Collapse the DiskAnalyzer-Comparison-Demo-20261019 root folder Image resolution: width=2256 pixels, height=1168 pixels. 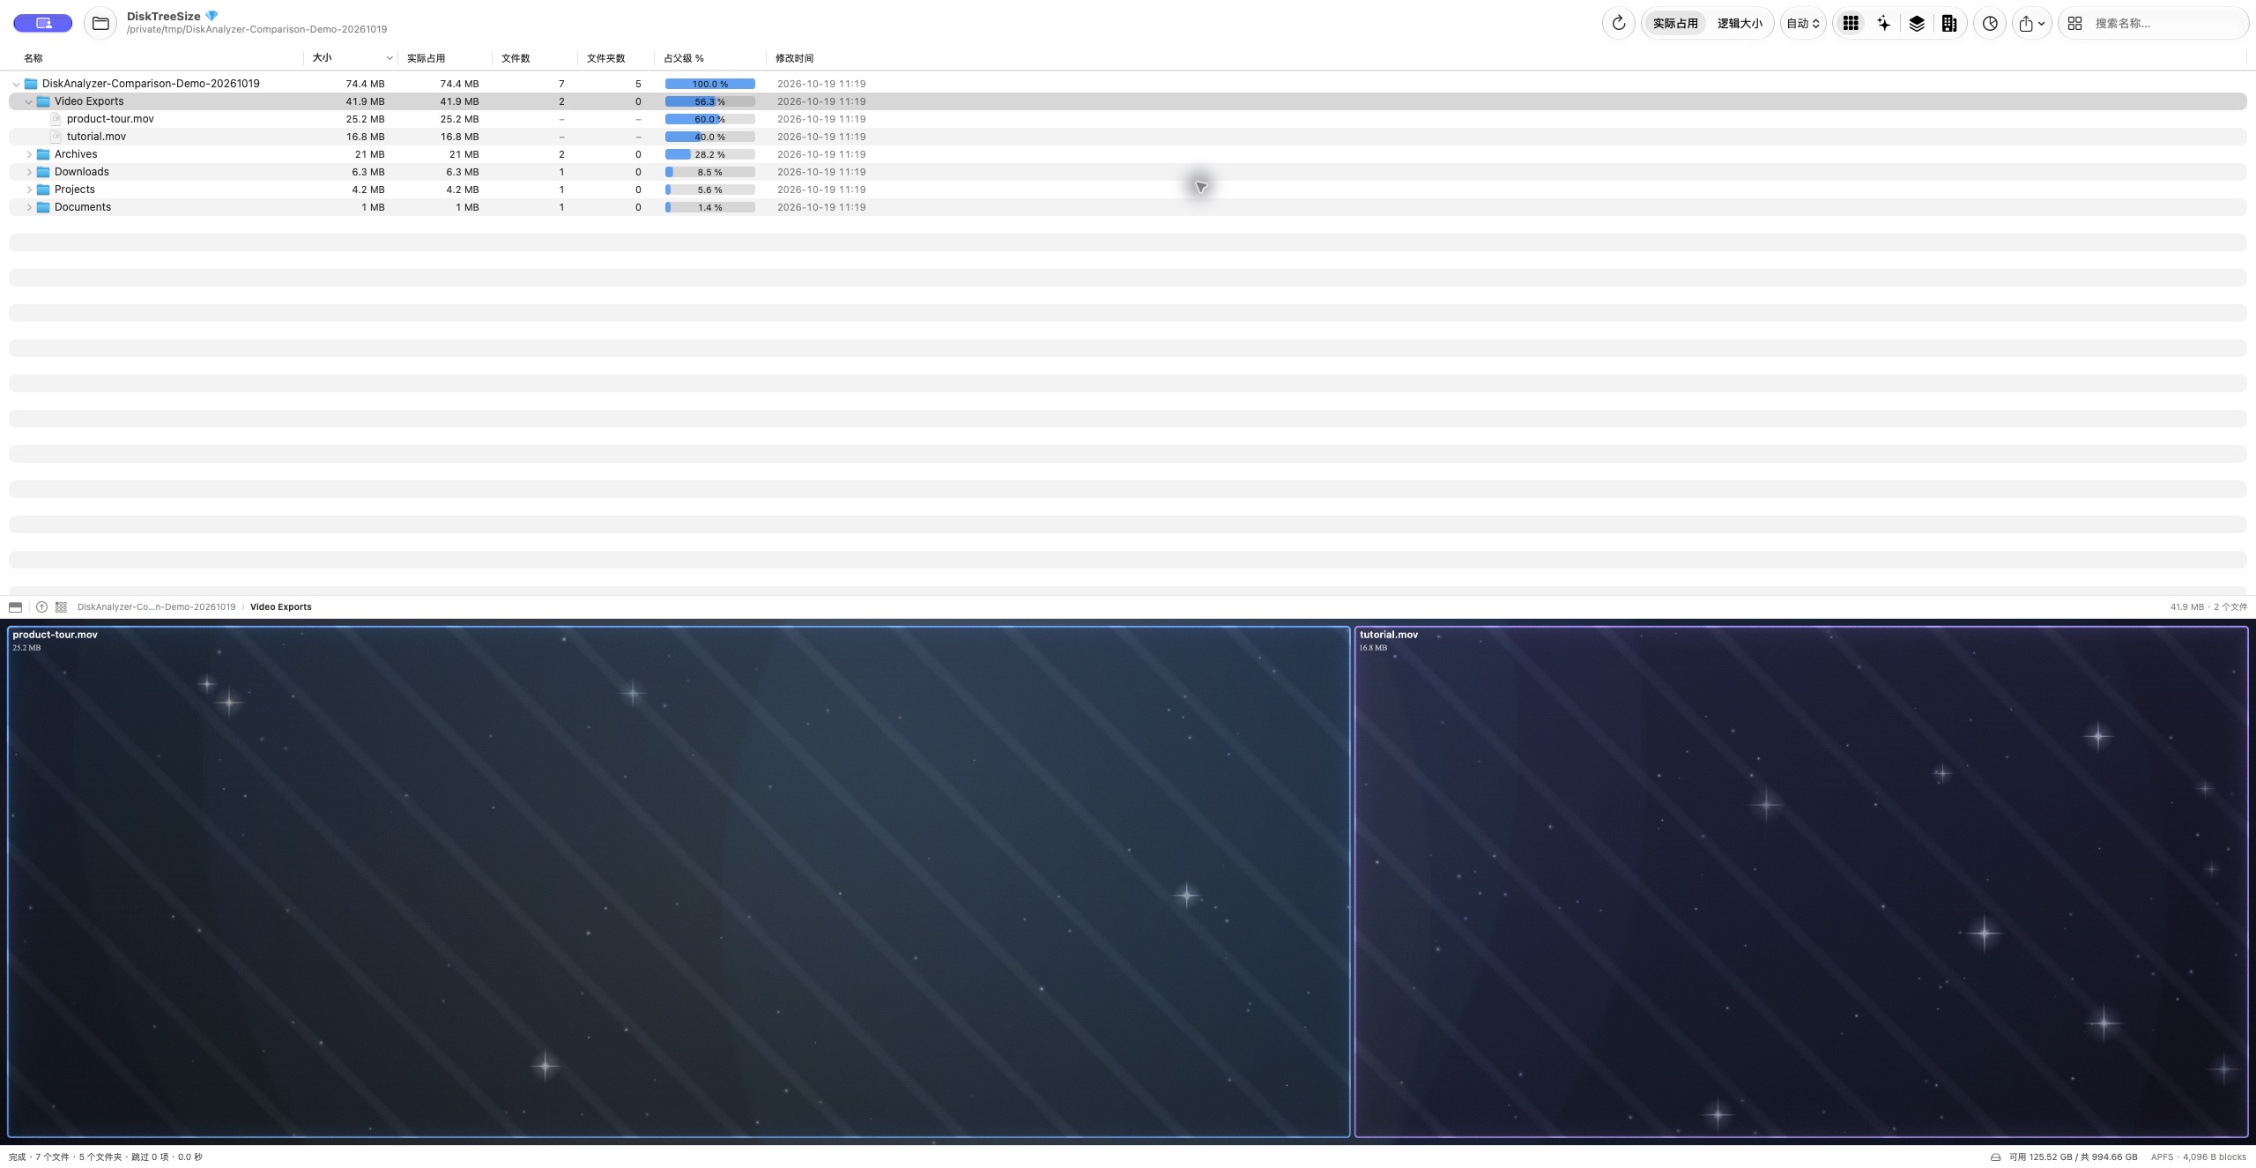[x=16, y=84]
